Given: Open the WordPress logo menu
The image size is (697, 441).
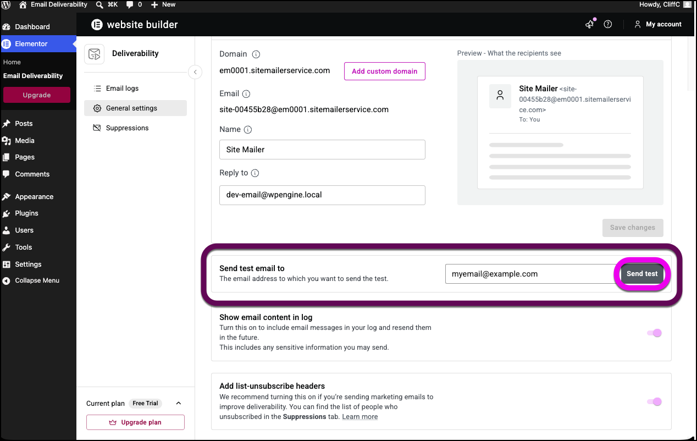Looking at the screenshot, I should pyautogui.click(x=7, y=4).
